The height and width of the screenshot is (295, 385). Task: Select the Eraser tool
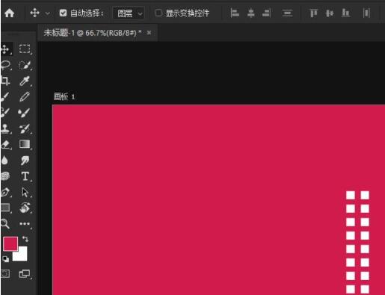(x=5, y=144)
